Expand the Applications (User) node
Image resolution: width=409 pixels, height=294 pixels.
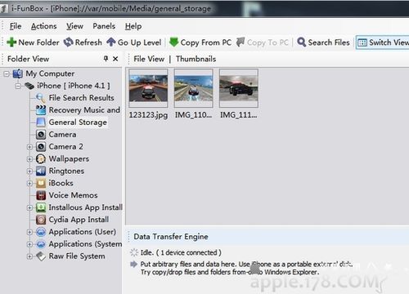pos(29,232)
